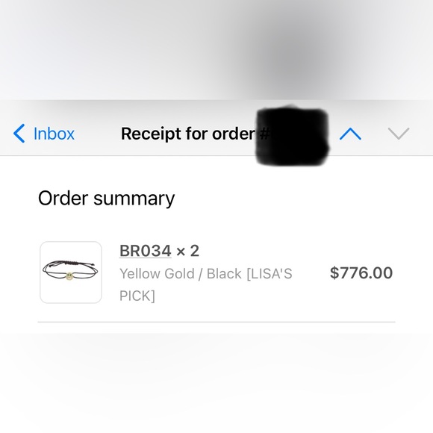Tap the bracelet product thumbnail
This screenshot has height=433, width=433.
71,272
